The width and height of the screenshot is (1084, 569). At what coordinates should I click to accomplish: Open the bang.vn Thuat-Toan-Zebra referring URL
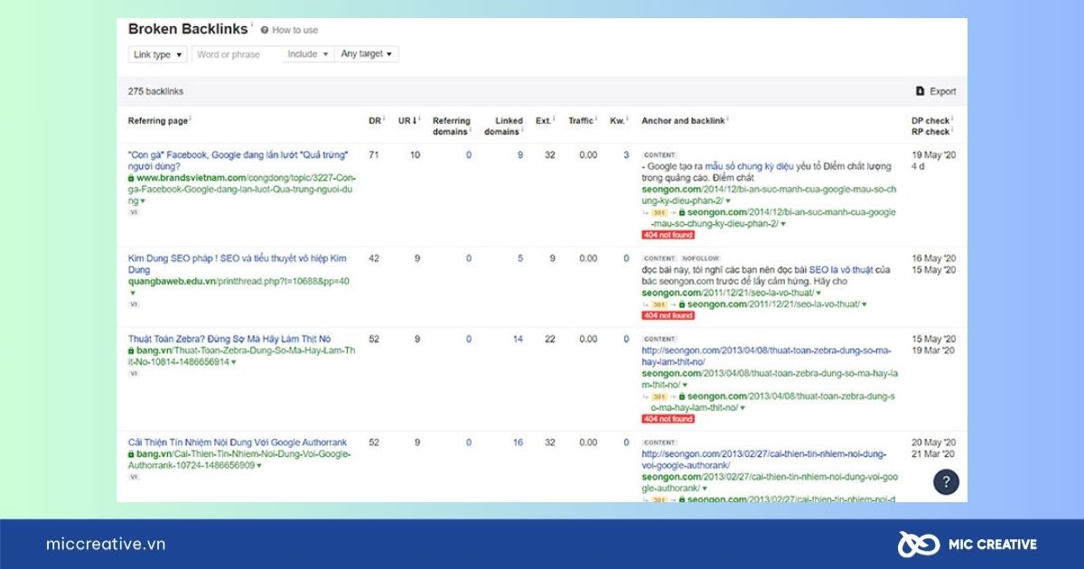[240, 356]
